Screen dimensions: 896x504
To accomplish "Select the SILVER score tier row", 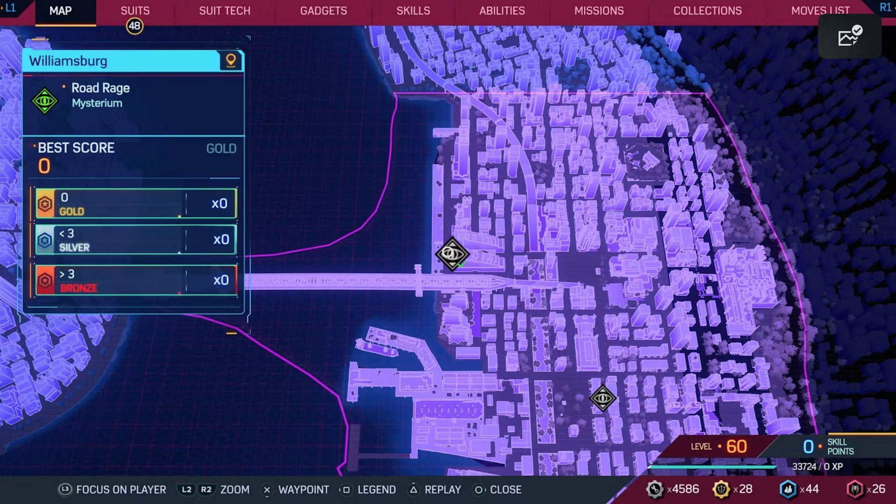I will pos(136,240).
